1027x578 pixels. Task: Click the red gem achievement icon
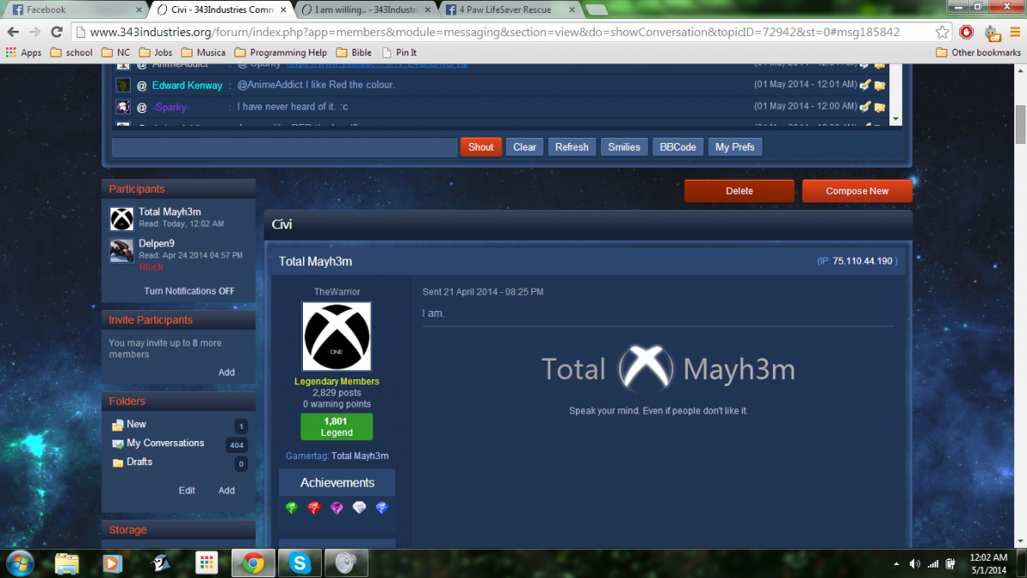[314, 508]
